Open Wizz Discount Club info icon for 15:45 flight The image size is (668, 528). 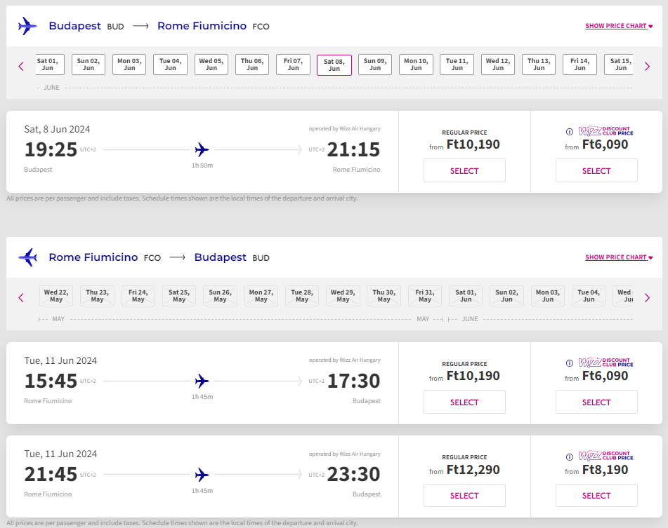pyautogui.click(x=570, y=363)
